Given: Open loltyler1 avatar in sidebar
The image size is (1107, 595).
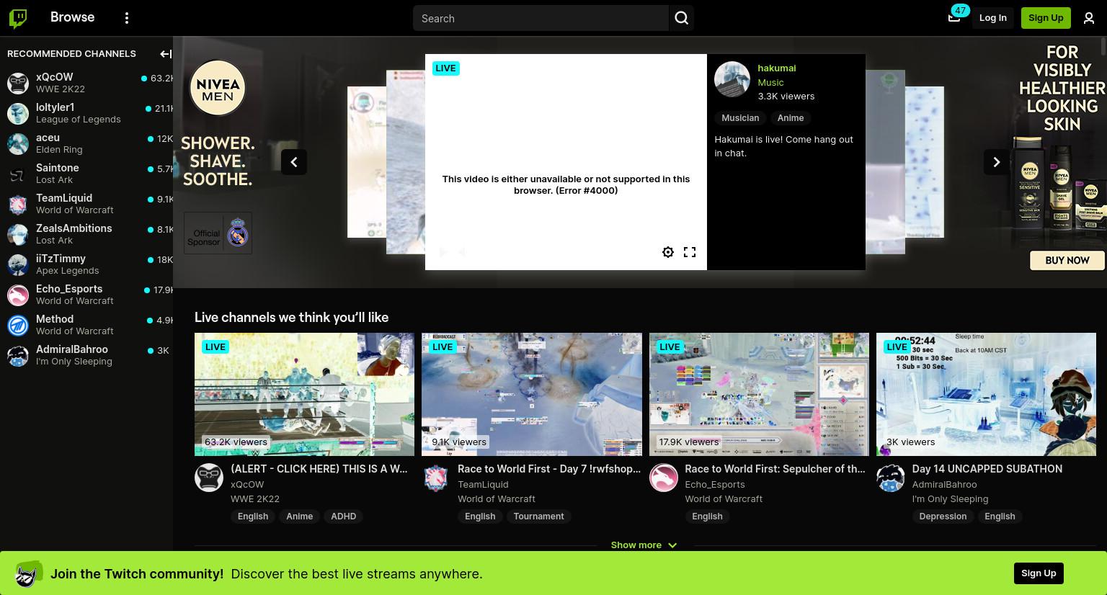Looking at the screenshot, I should coord(18,113).
